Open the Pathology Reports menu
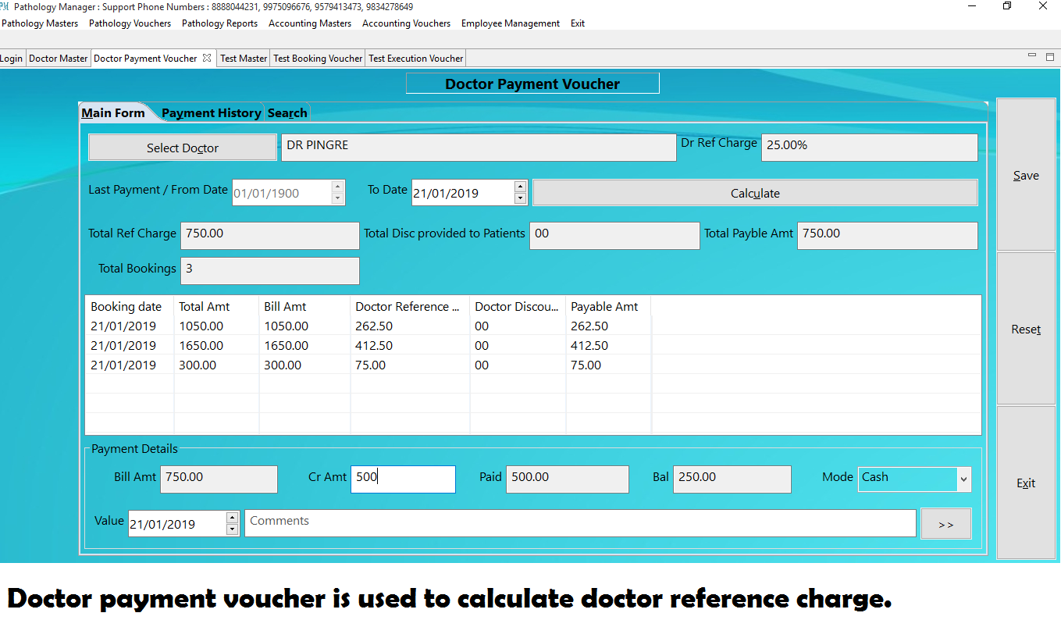Screen dimensions: 1061x620 pyautogui.click(x=219, y=23)
